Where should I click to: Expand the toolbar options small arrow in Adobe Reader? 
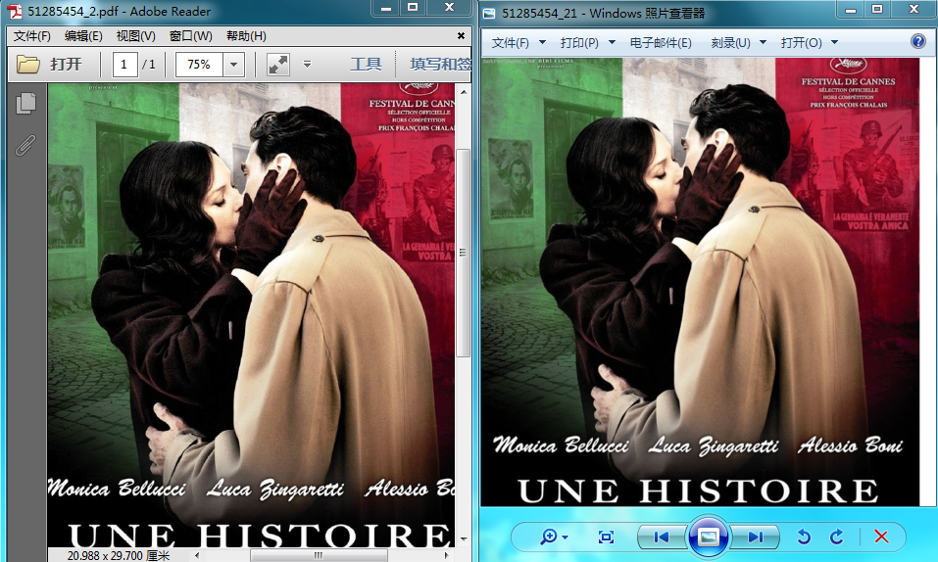[307, 64]
